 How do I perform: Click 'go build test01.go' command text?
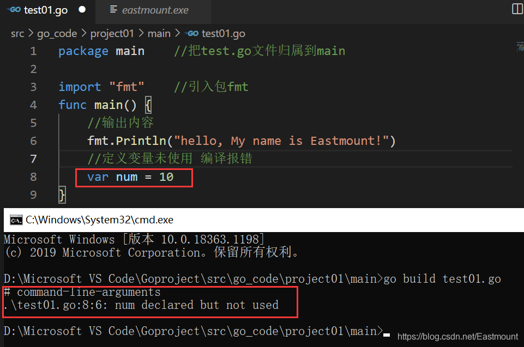[442, 279]
